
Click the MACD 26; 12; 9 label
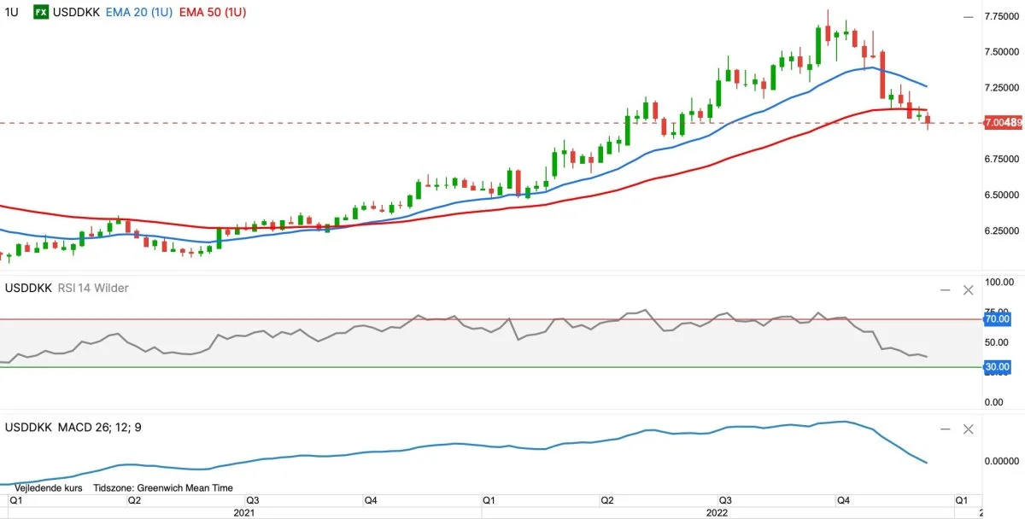point(102,427)
